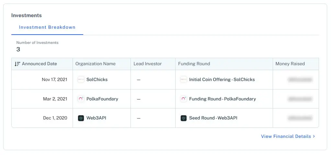
Task: Click the sort icon beside Announced Date
Action: pos(17,64)
